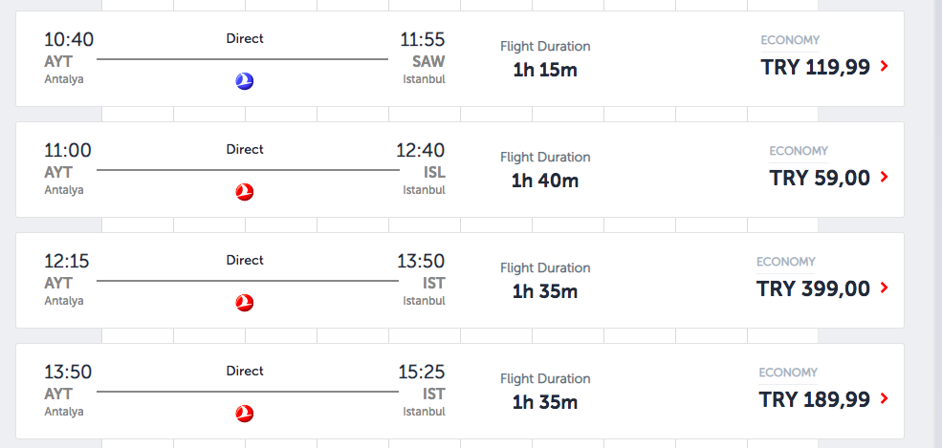Open the red chevron beside TRY 399,00
The image size is (942, 448).
coord(884,288)
